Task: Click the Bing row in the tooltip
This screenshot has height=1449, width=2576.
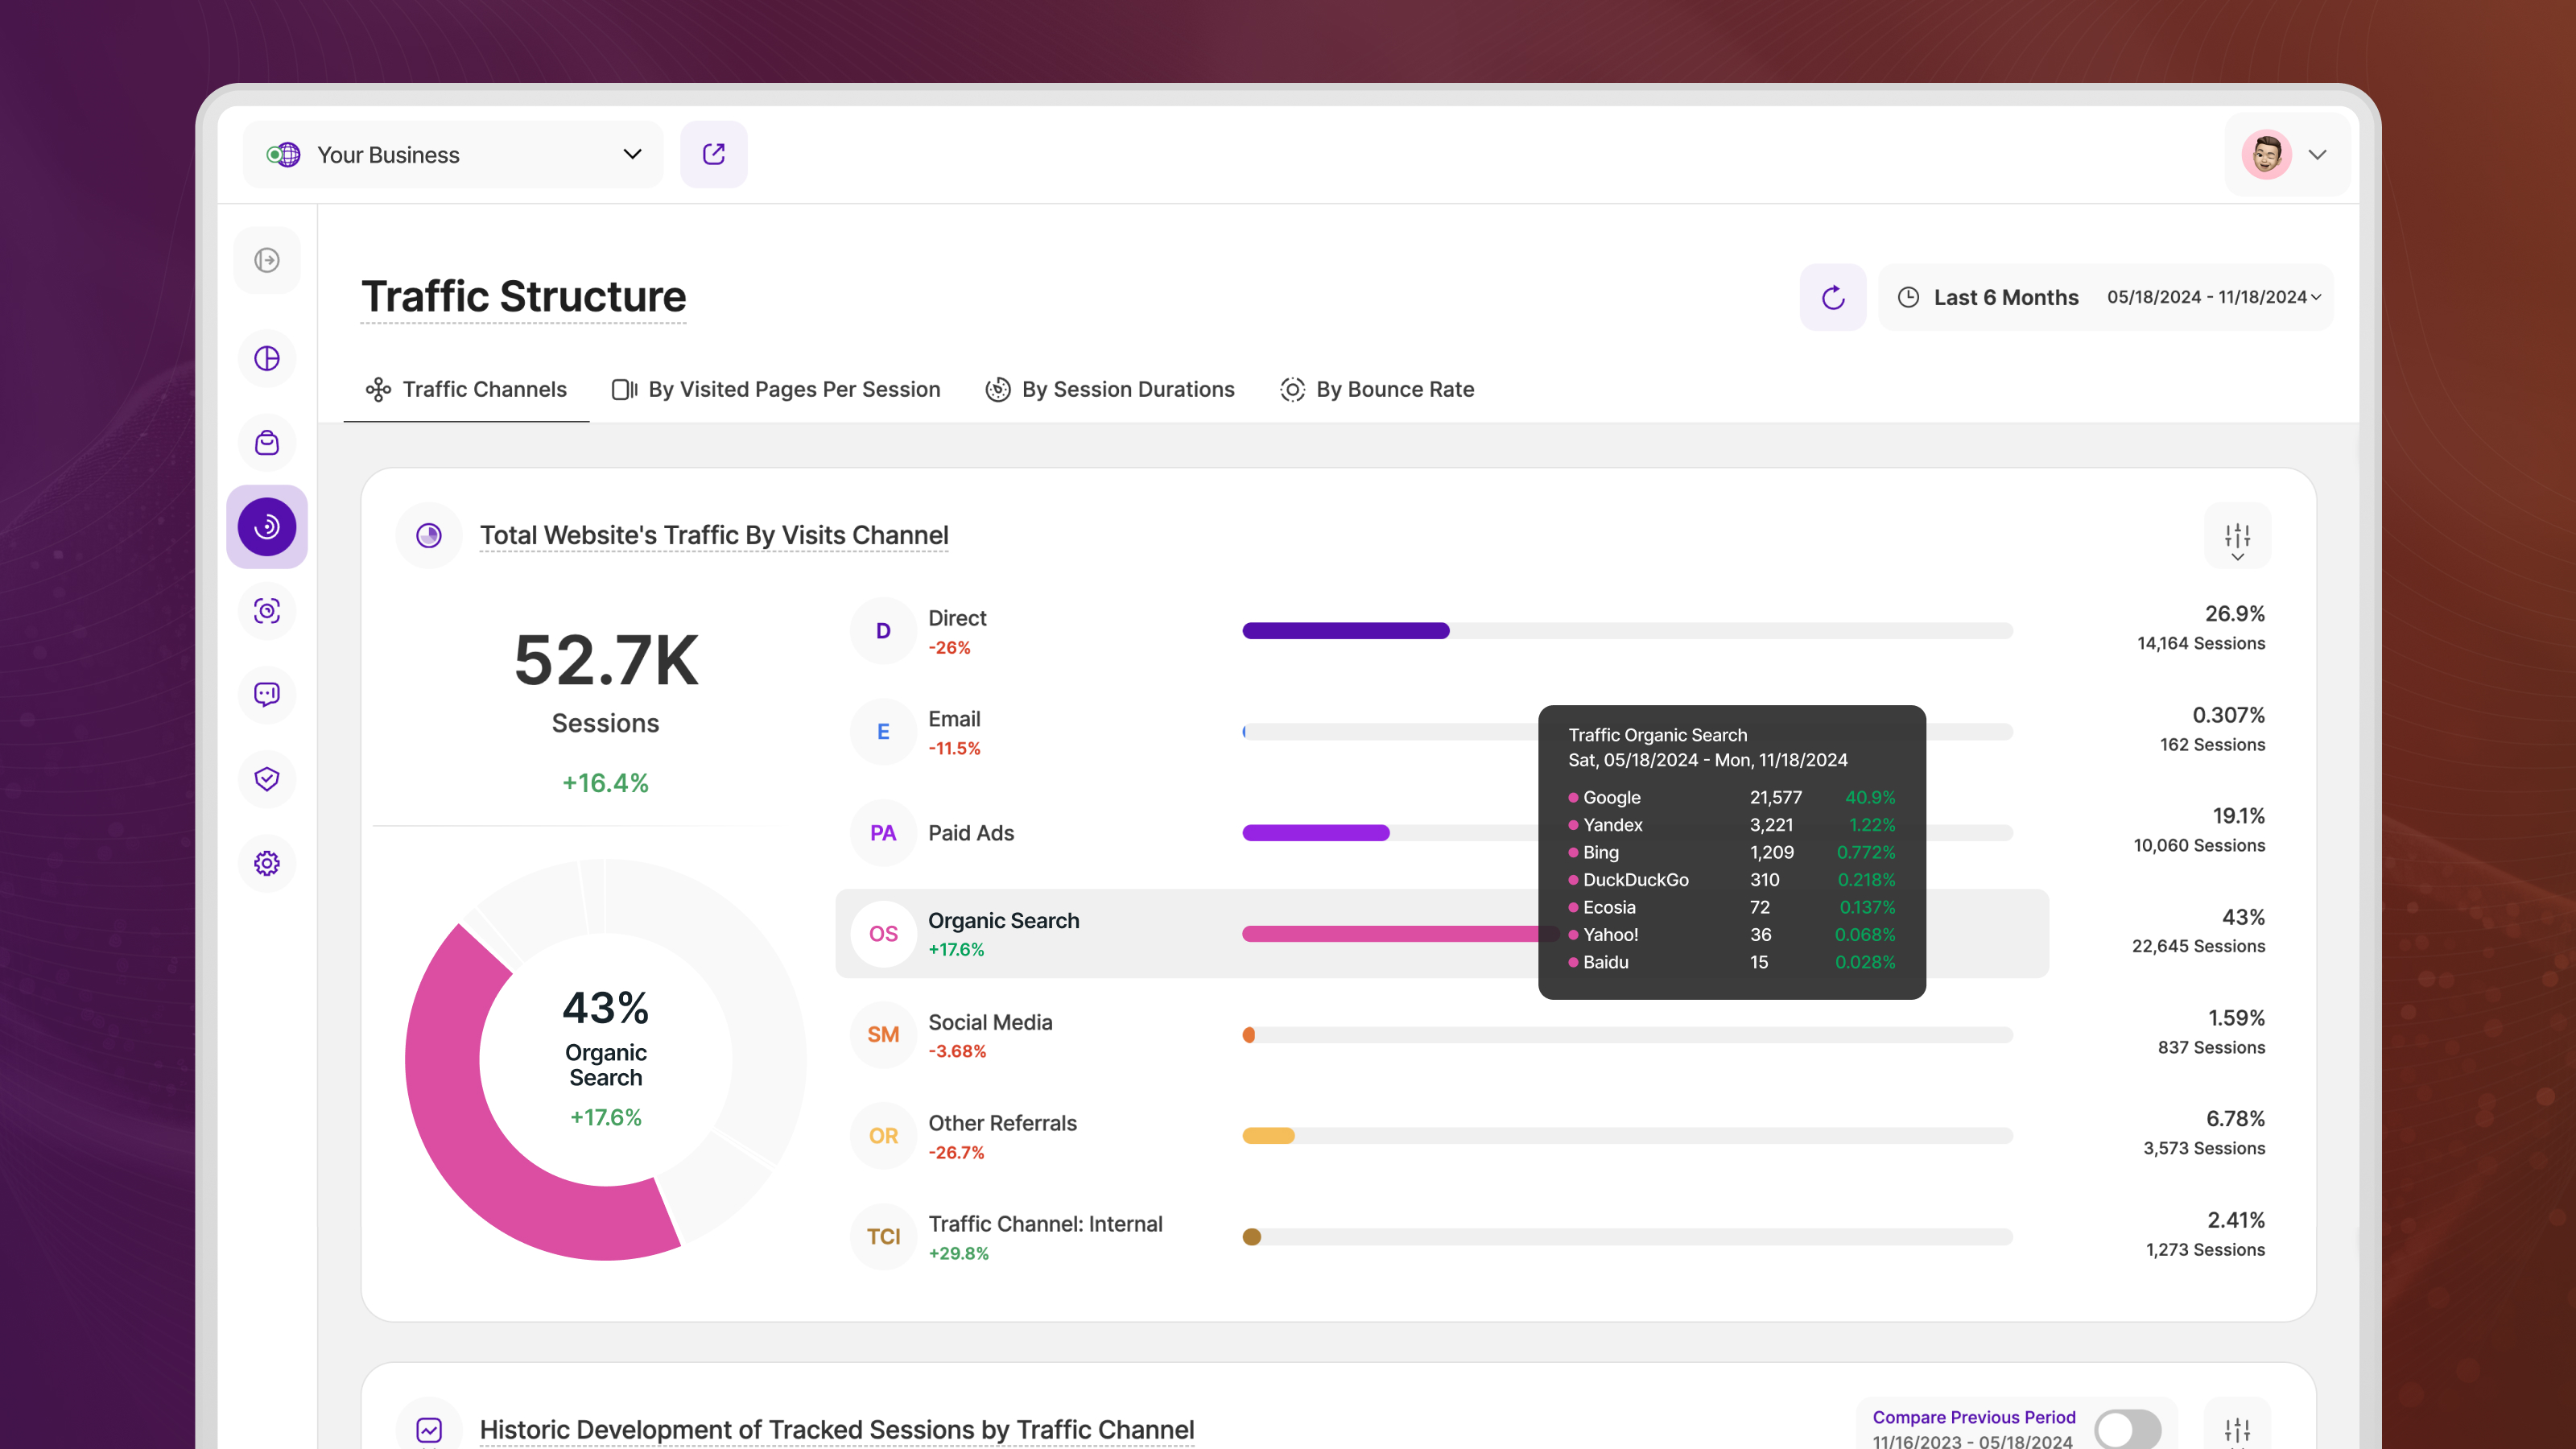Action: pos(1732,853)
